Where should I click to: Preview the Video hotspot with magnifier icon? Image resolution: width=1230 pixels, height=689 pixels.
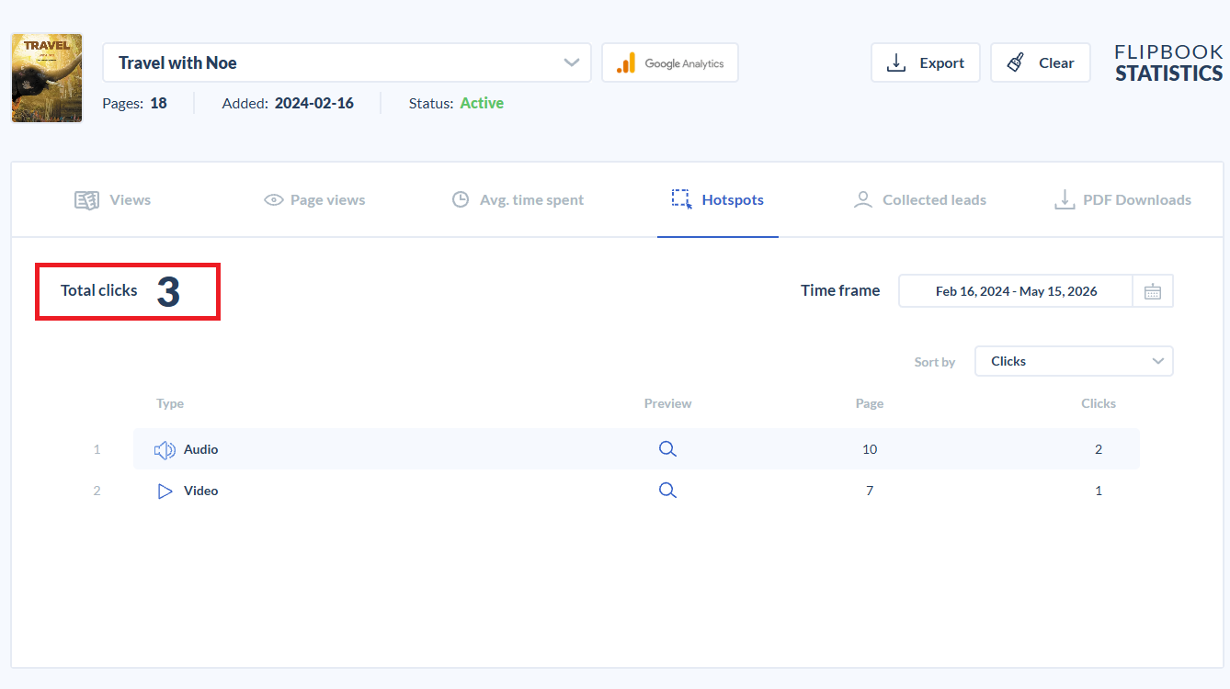tap(667, 491)
